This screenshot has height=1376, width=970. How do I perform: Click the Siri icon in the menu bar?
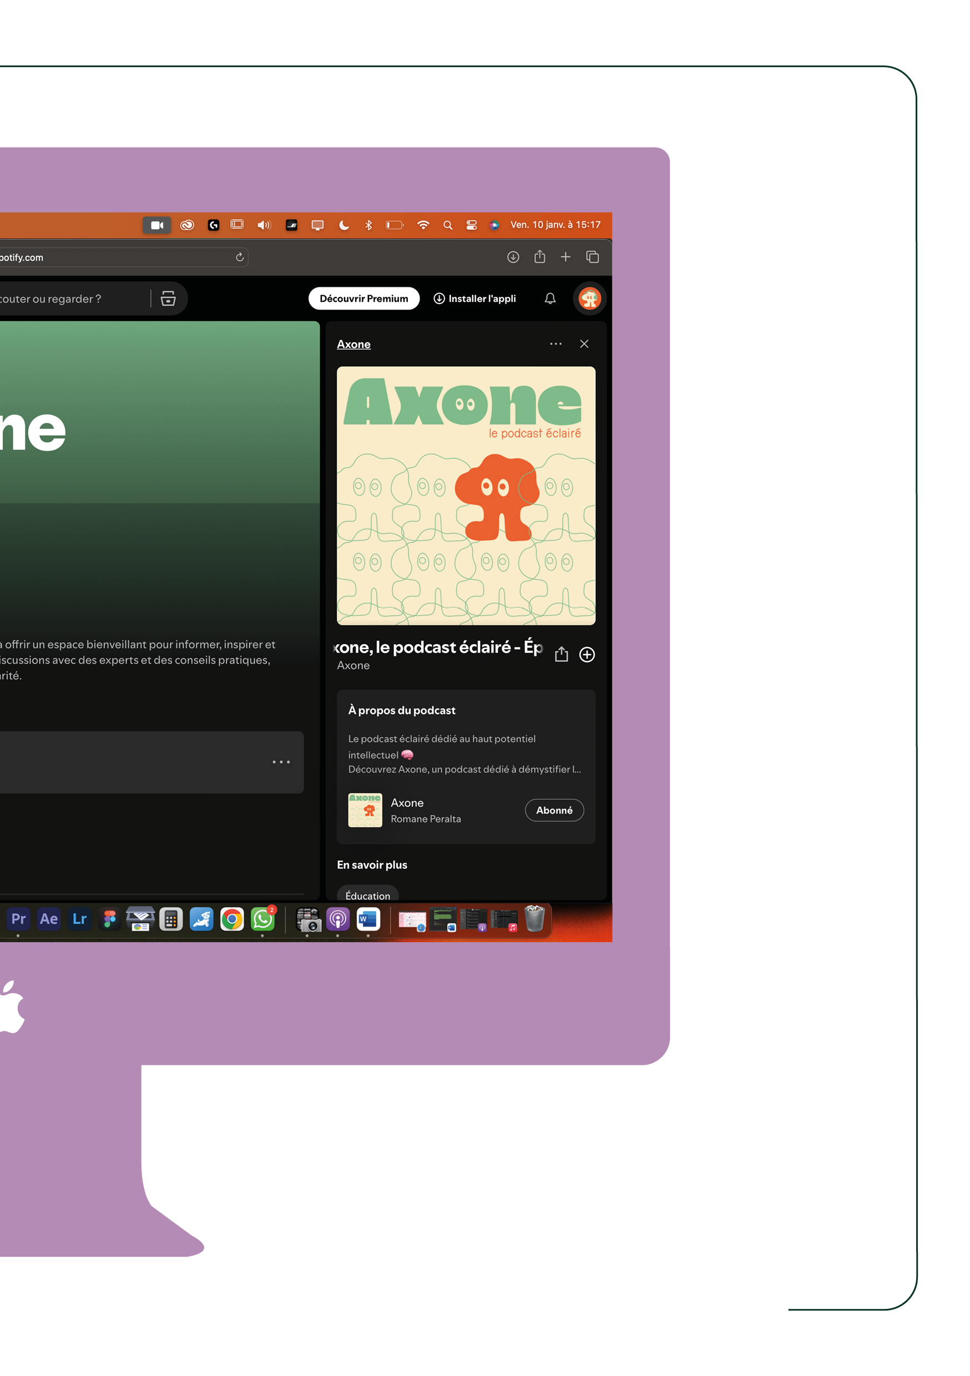point(494,225)
